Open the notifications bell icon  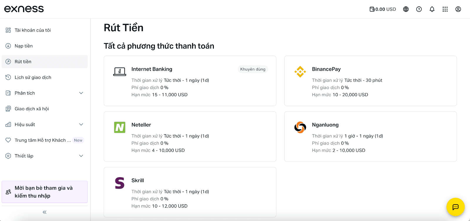click(432, 9)
